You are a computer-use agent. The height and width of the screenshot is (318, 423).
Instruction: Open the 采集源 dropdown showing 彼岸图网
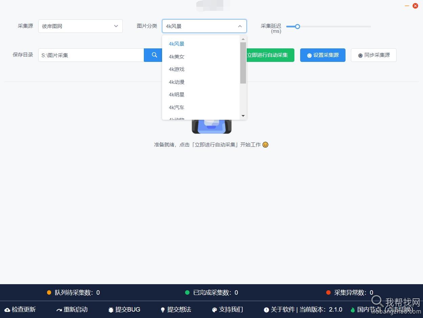coord(81,26)
